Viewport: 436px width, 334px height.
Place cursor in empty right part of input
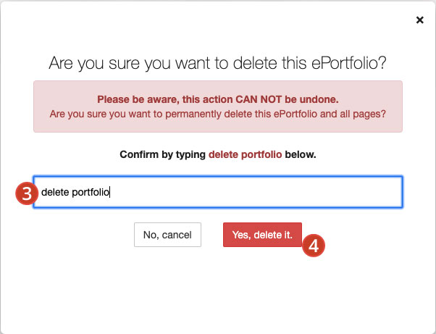click(256, 192)
